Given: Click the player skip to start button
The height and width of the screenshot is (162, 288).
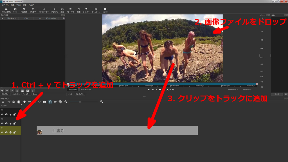Looking at the screenshot, I should (149, 90).
